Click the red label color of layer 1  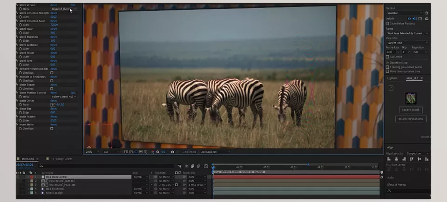tap(32, 177)
